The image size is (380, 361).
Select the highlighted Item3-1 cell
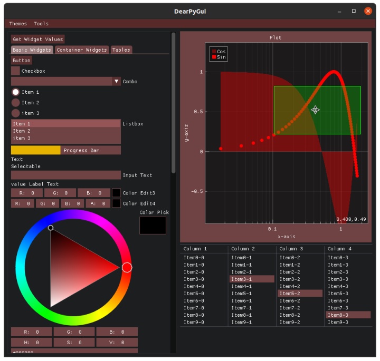(x=252, y=279)
